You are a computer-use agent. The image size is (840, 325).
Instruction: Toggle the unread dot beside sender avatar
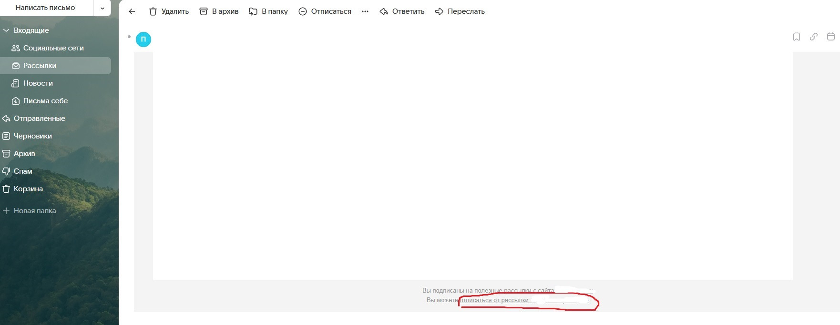point(129,37)
